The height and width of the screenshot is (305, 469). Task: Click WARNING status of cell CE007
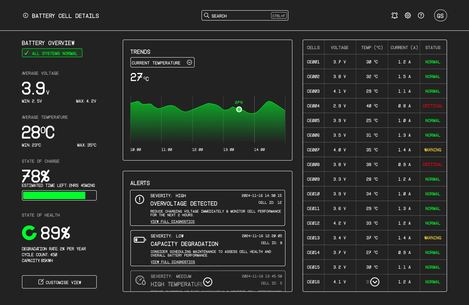coord(433,150)
